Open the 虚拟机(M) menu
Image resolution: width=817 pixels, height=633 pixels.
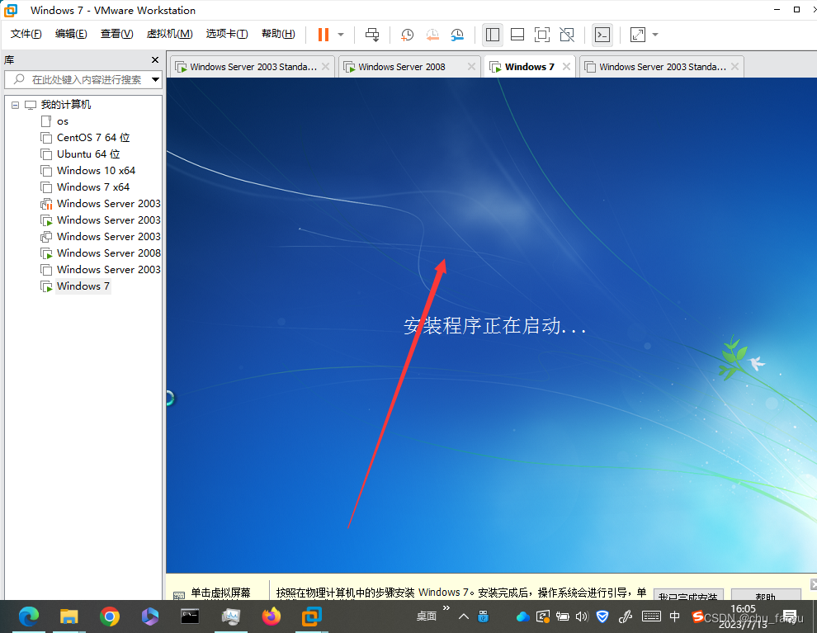(169, 34)
